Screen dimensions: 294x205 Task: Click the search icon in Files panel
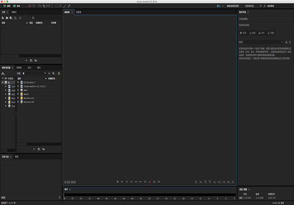tap(33, 18)
